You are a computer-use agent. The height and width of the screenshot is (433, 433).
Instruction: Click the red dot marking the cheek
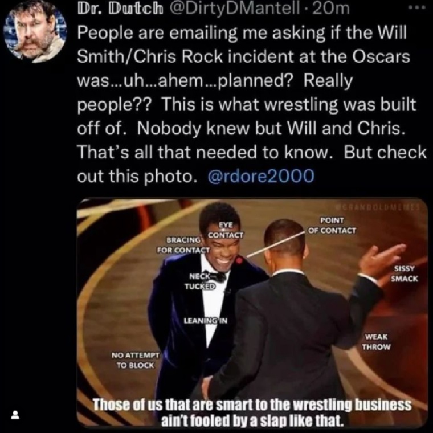point(239,260)
